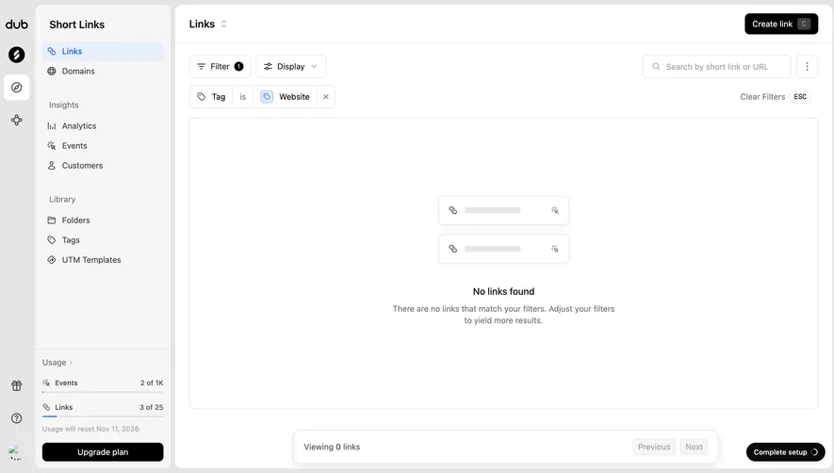Open the Display options dropdown
Screen dimensions: 834x473
pos(291,67)
